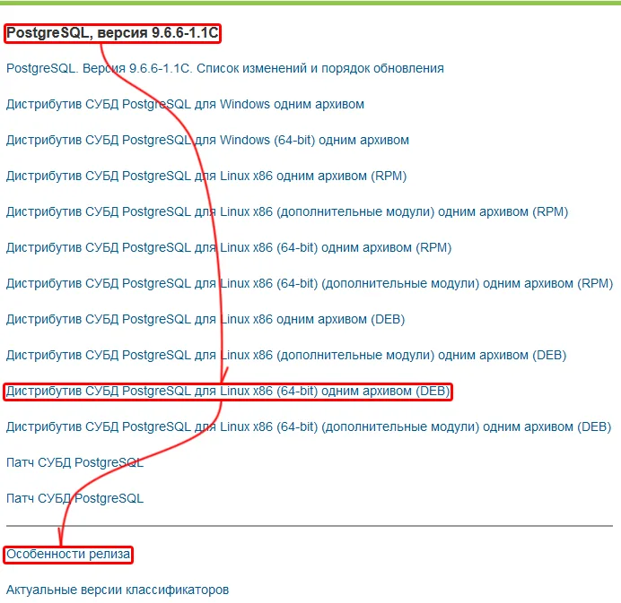Download Linux x86 (64-bit) single archive (DEB)
Image resolution: width=621 pixels, height=603 pixels.
pyautogui.click(x=228, y=391)
